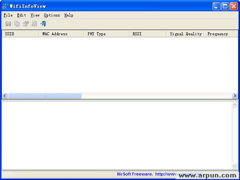Sort by the Signal Quality column header
The height and width of the screenshot is (180, 240).
(185, 34)
